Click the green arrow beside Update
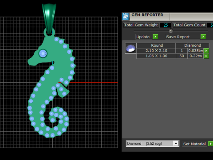The width and height of the screenshot is (213, 160). pyautogui.click(x=155, y=36)
